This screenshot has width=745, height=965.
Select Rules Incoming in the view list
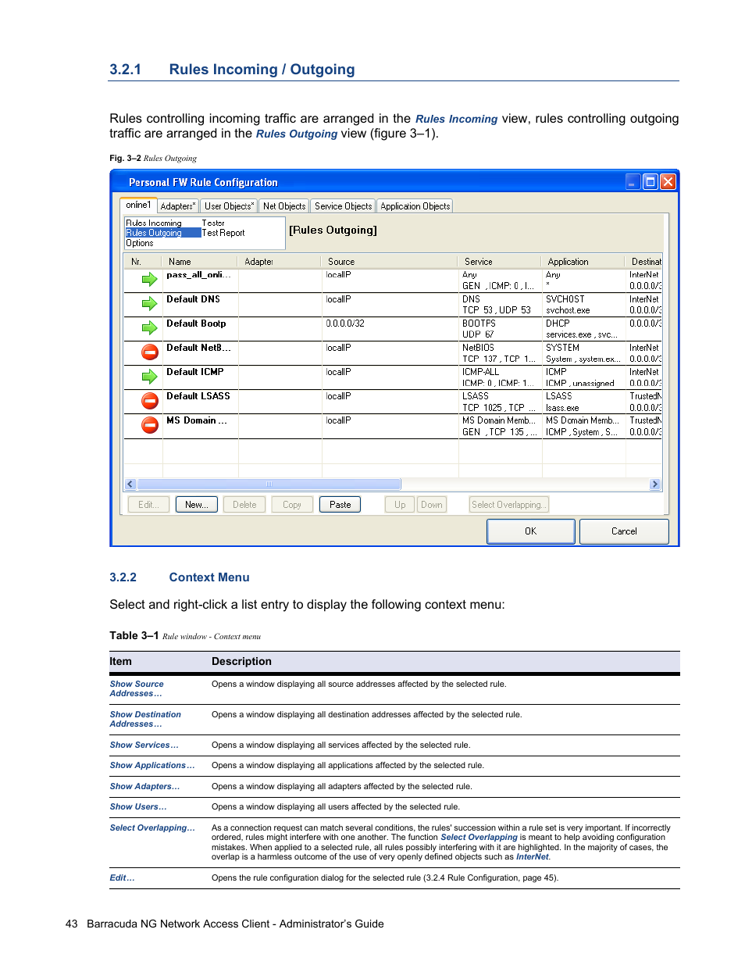[x=154, y=223]
